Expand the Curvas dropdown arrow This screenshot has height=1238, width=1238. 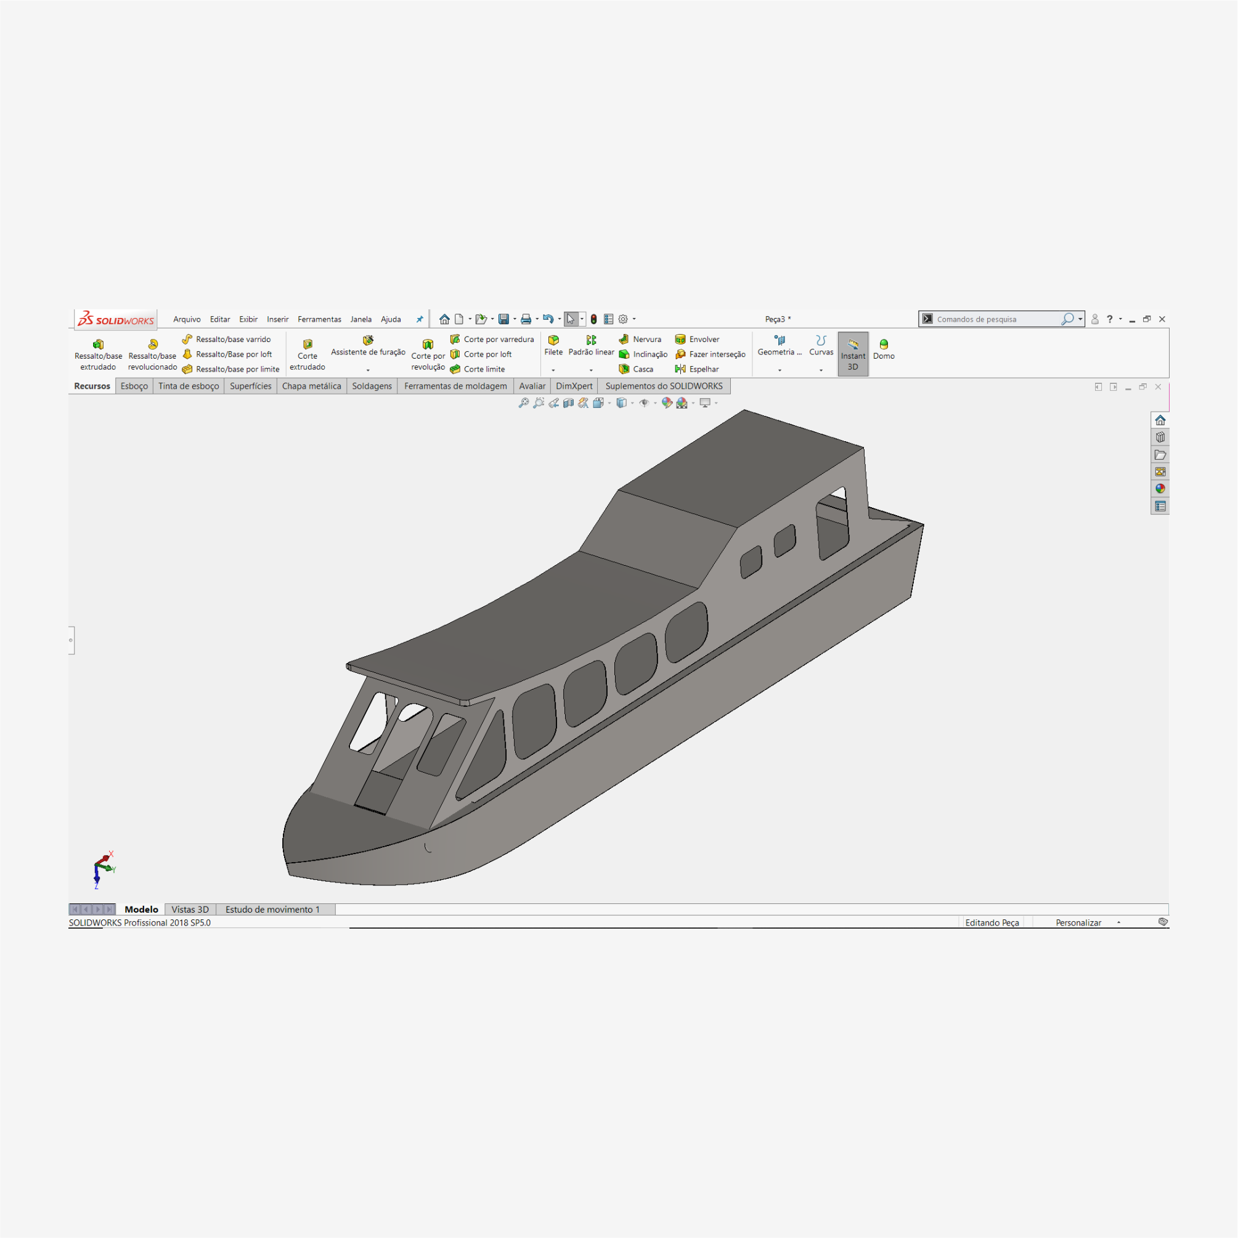tap(821, 370)
